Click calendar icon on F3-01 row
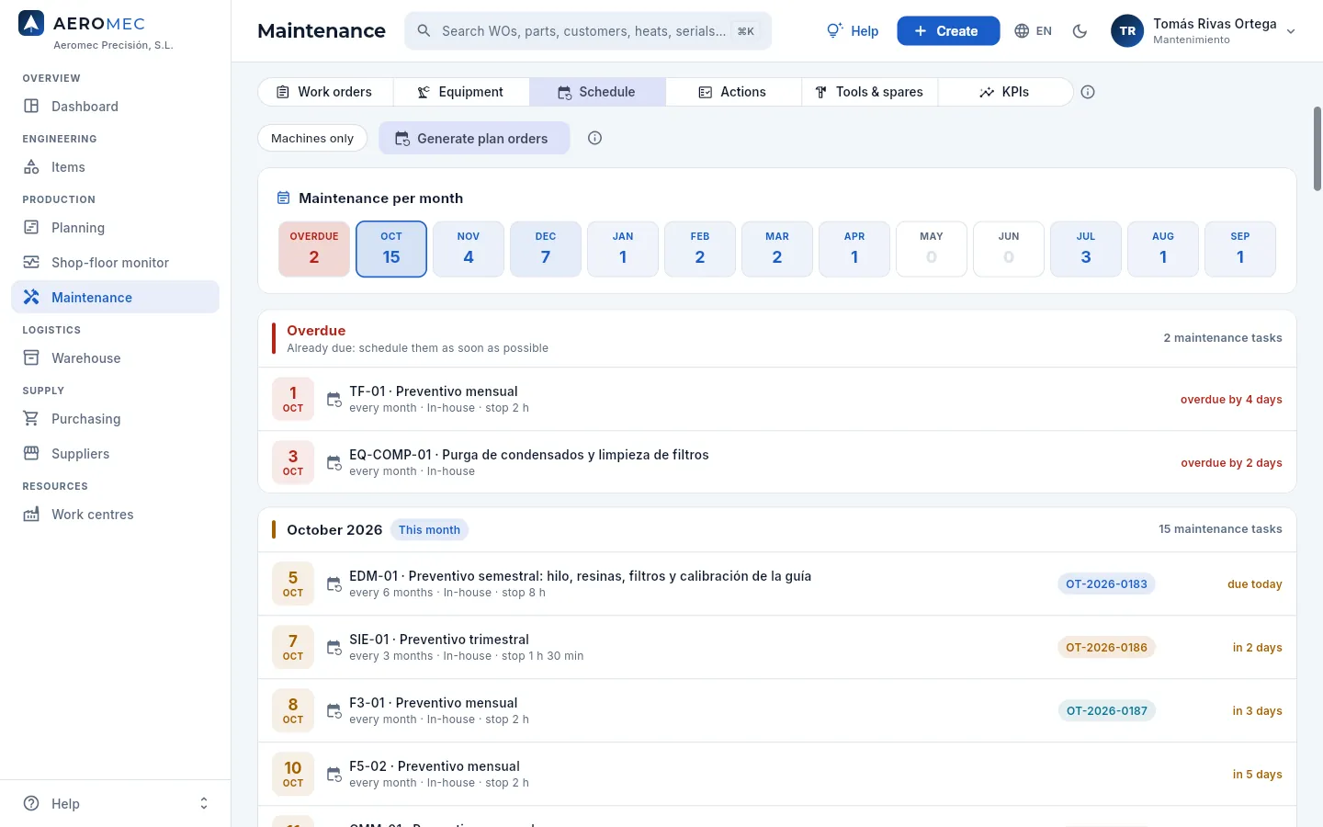 pos(334,711)
